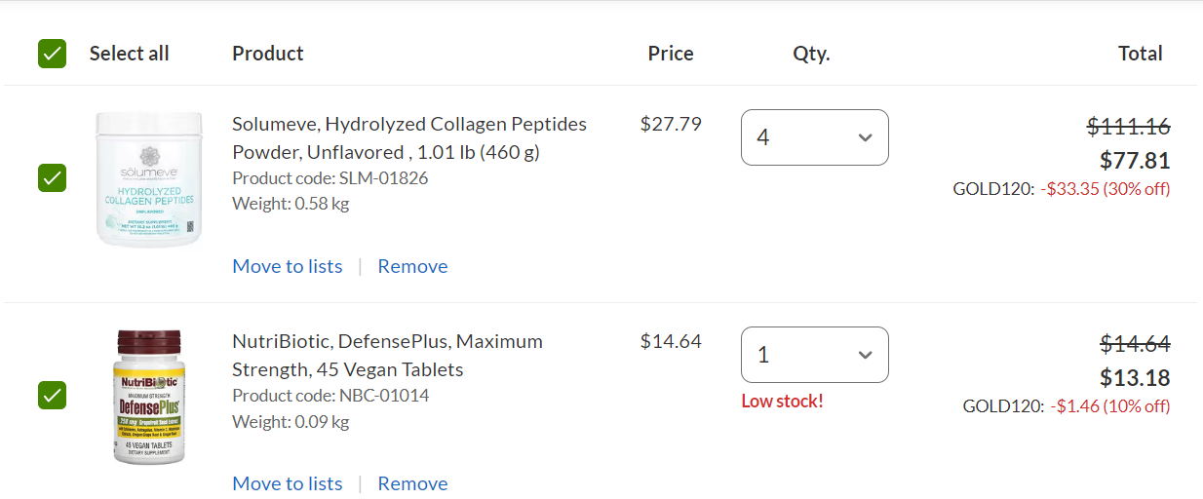Open the Solumeve collagen jar product image
Screen dimensions: 1203x499
(x=148, y=178)
